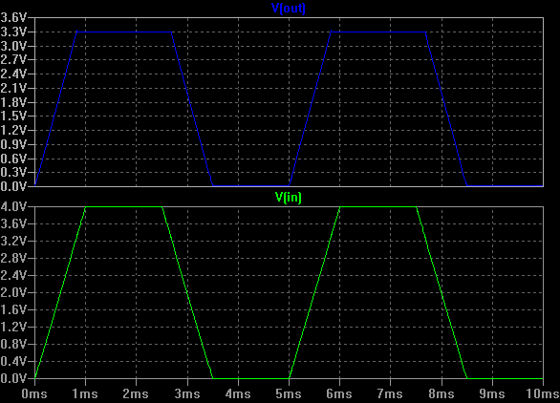Click the V(out) trace label
Viewport: 560px width, 403px height.
point(289,9)
